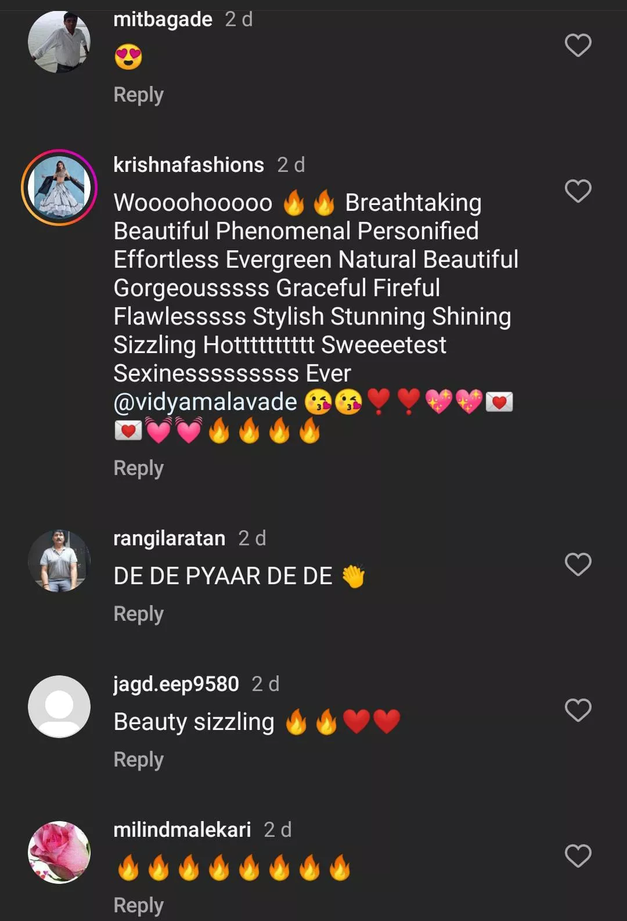Screen dimensions: 627x921
Task: Like mitbagade's comment with heart icon
Action: tap(578, 45)
